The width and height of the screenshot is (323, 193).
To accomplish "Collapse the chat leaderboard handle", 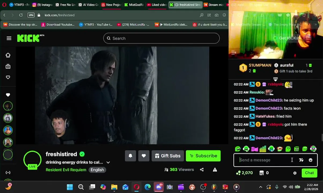I will coord(275,79).
